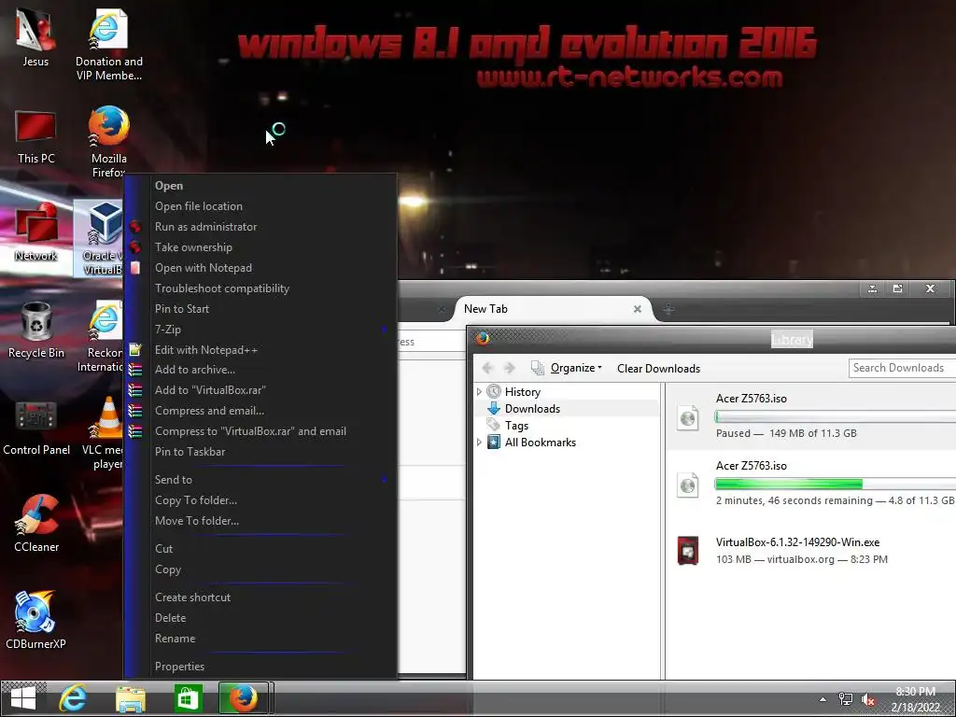Viewport: 956px width, 717px height.
Task: Close the New Tab tab
Action: [x=637, y=309]
